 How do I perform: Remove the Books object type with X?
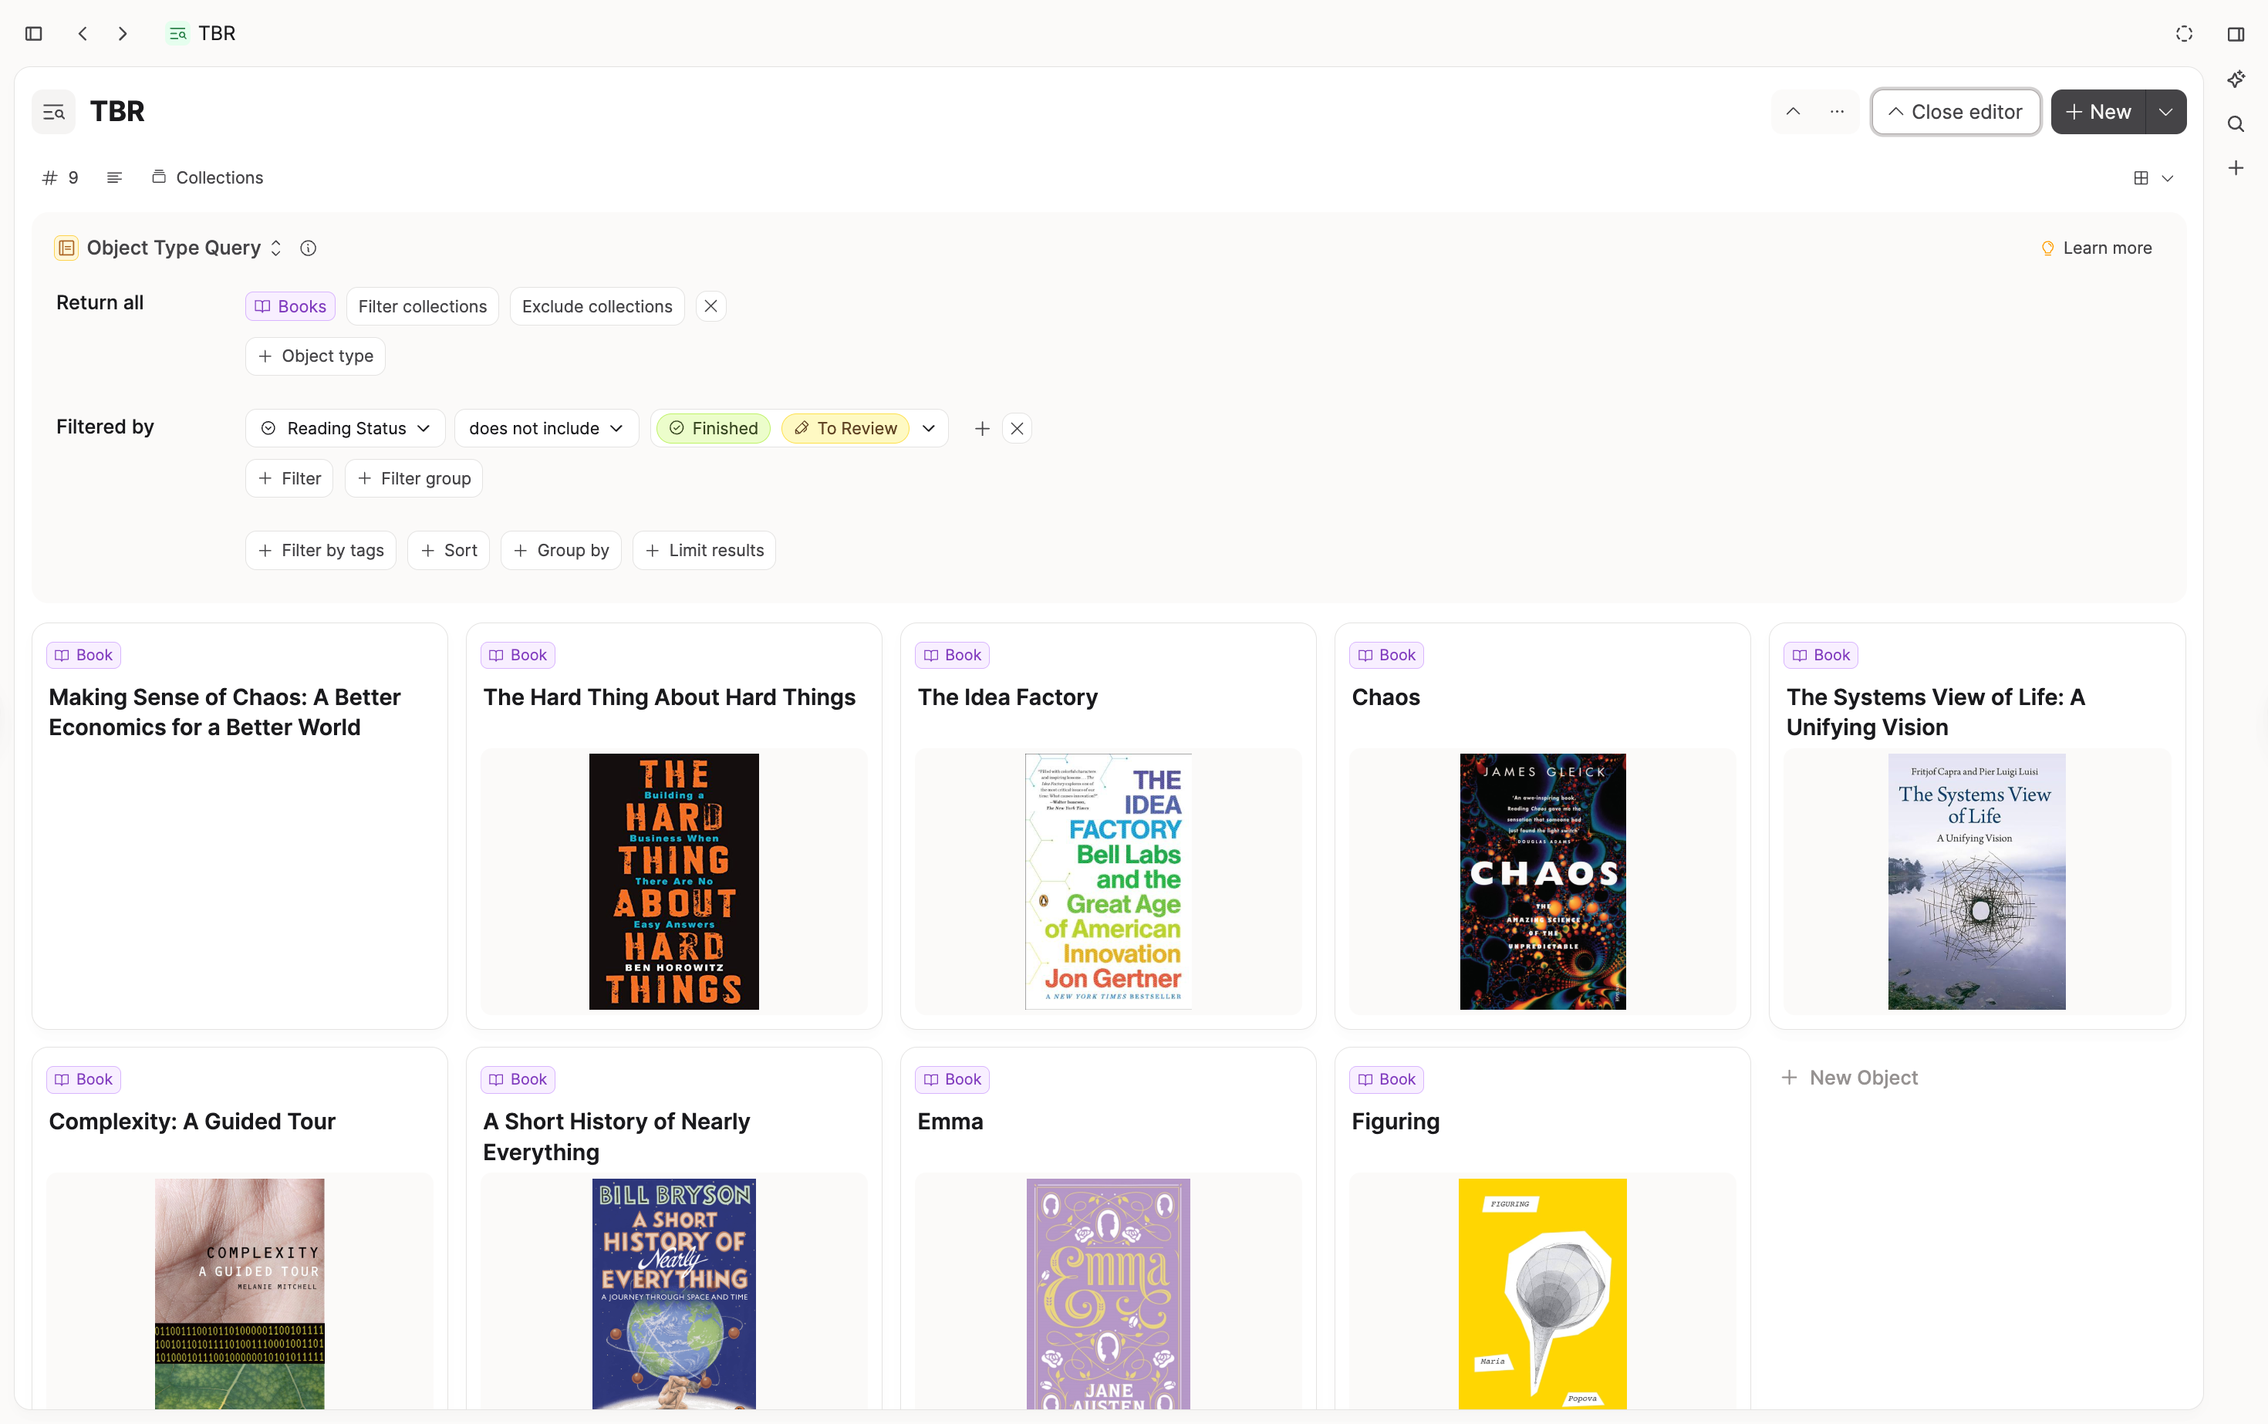tap(710, 306)
